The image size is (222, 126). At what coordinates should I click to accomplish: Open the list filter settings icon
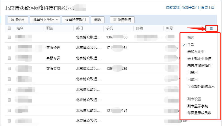(x=211, y=29)
